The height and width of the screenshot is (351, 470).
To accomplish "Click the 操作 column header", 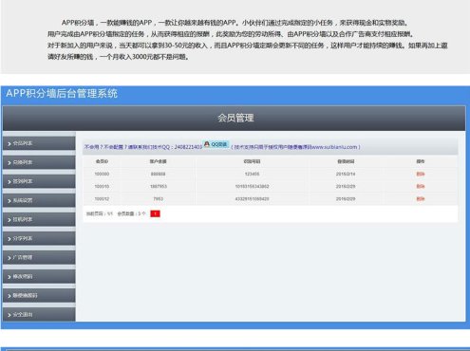I will [421, 161].
